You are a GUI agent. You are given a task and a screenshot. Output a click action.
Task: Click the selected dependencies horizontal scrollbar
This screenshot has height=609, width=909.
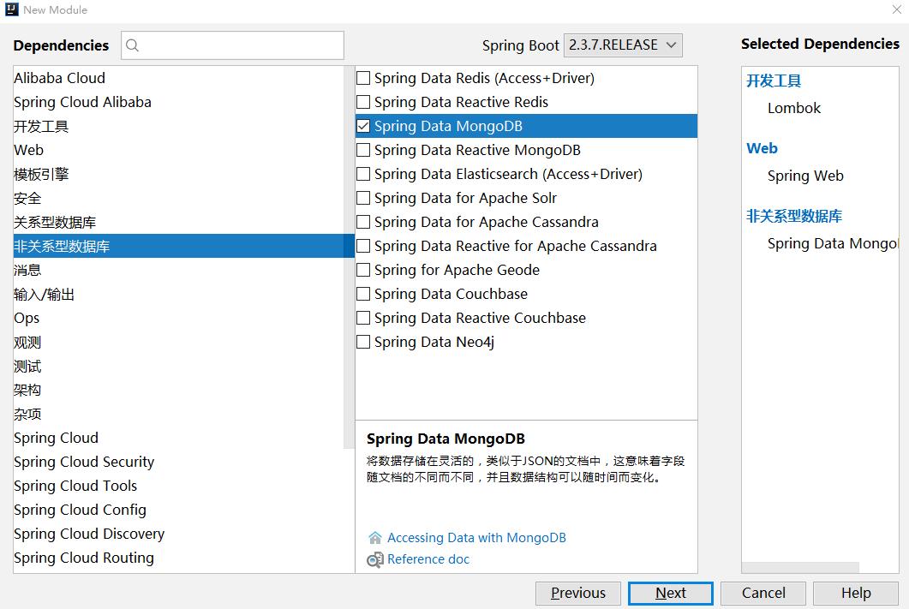tap(800, 567)
